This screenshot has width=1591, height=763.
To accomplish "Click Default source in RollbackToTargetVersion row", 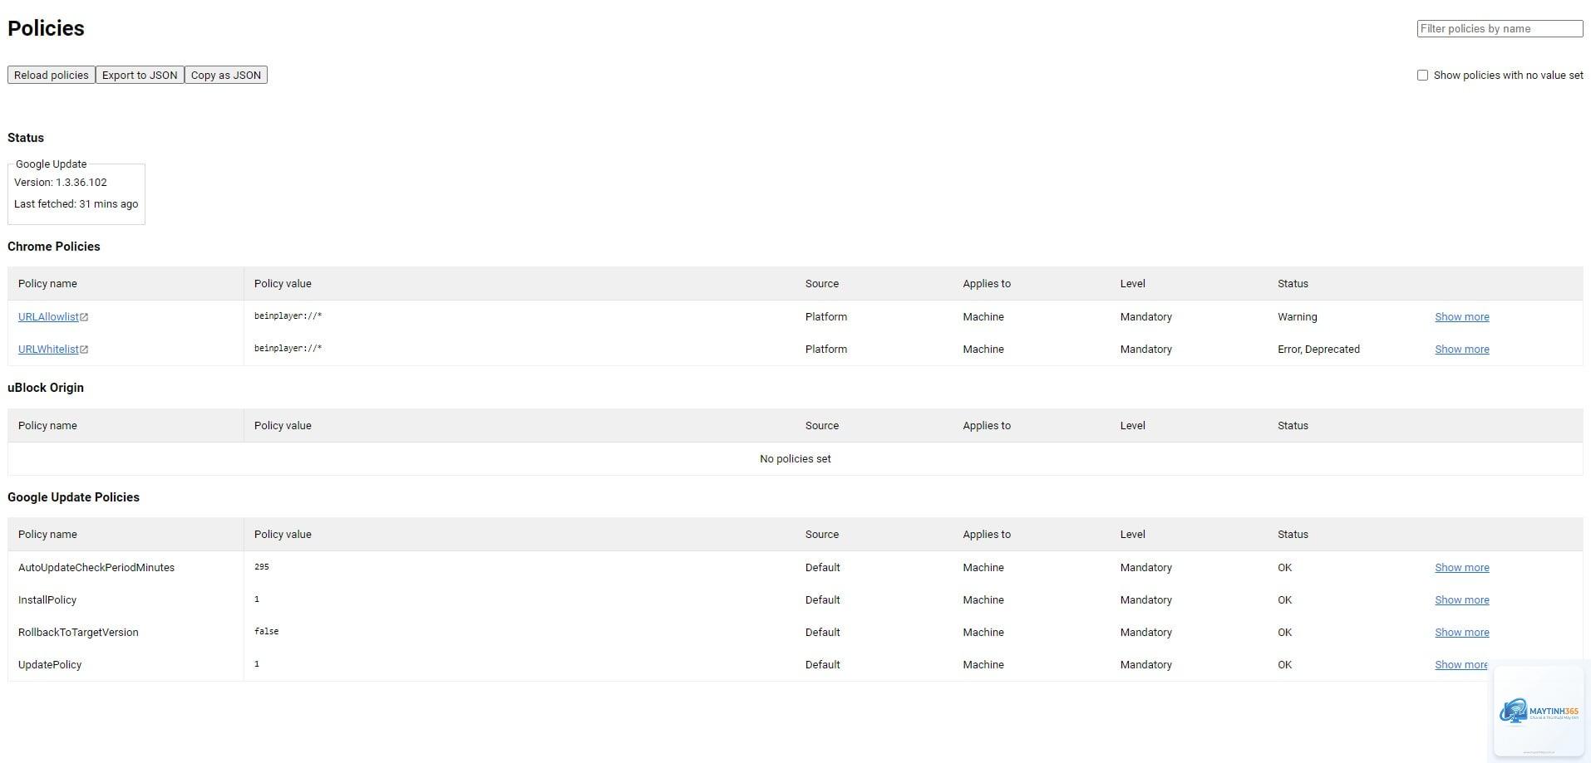I will (x=823, y=633).
